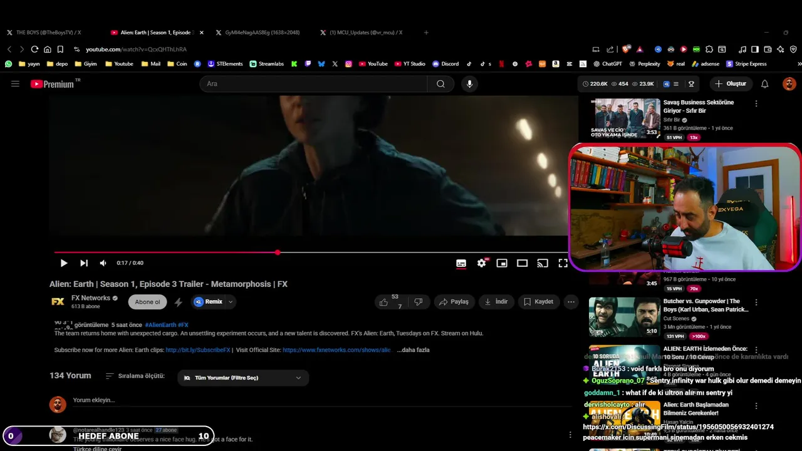Reload the page
The width and height of the screenshot is (802, 451).
(x=34, y=49)
